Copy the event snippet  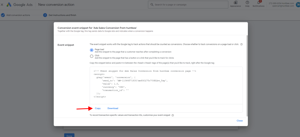(98, 108)
